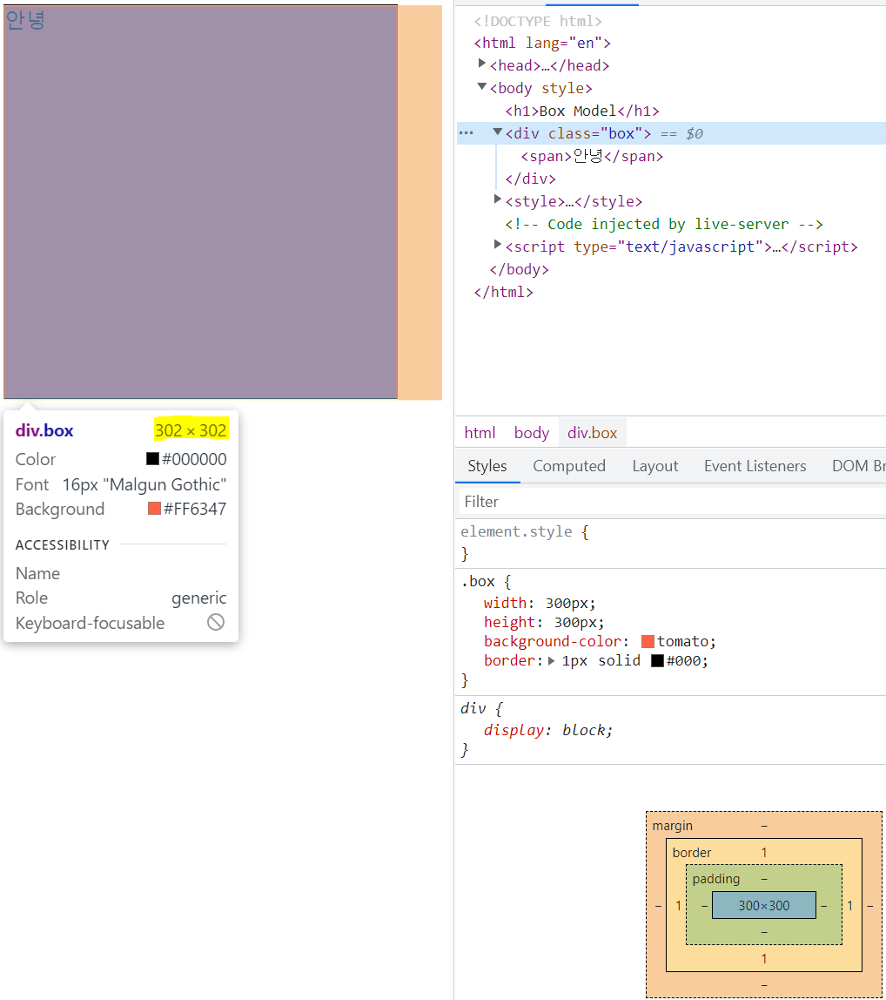The height and width of the screenshot is (1000, 886).
Task: Select the closing /div tag line
Action: click(530, 179)
